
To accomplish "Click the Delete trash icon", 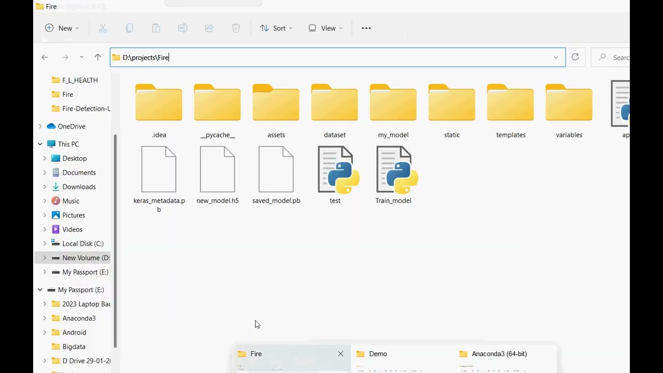I will tap(236, 28).
